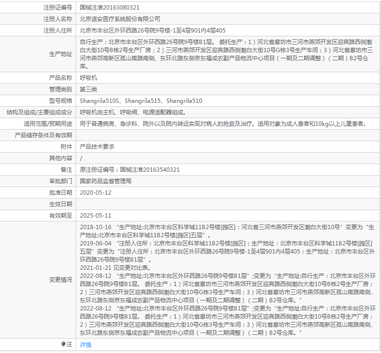Click the 结构及组成/主要组成成分 label

pos(39,112)
